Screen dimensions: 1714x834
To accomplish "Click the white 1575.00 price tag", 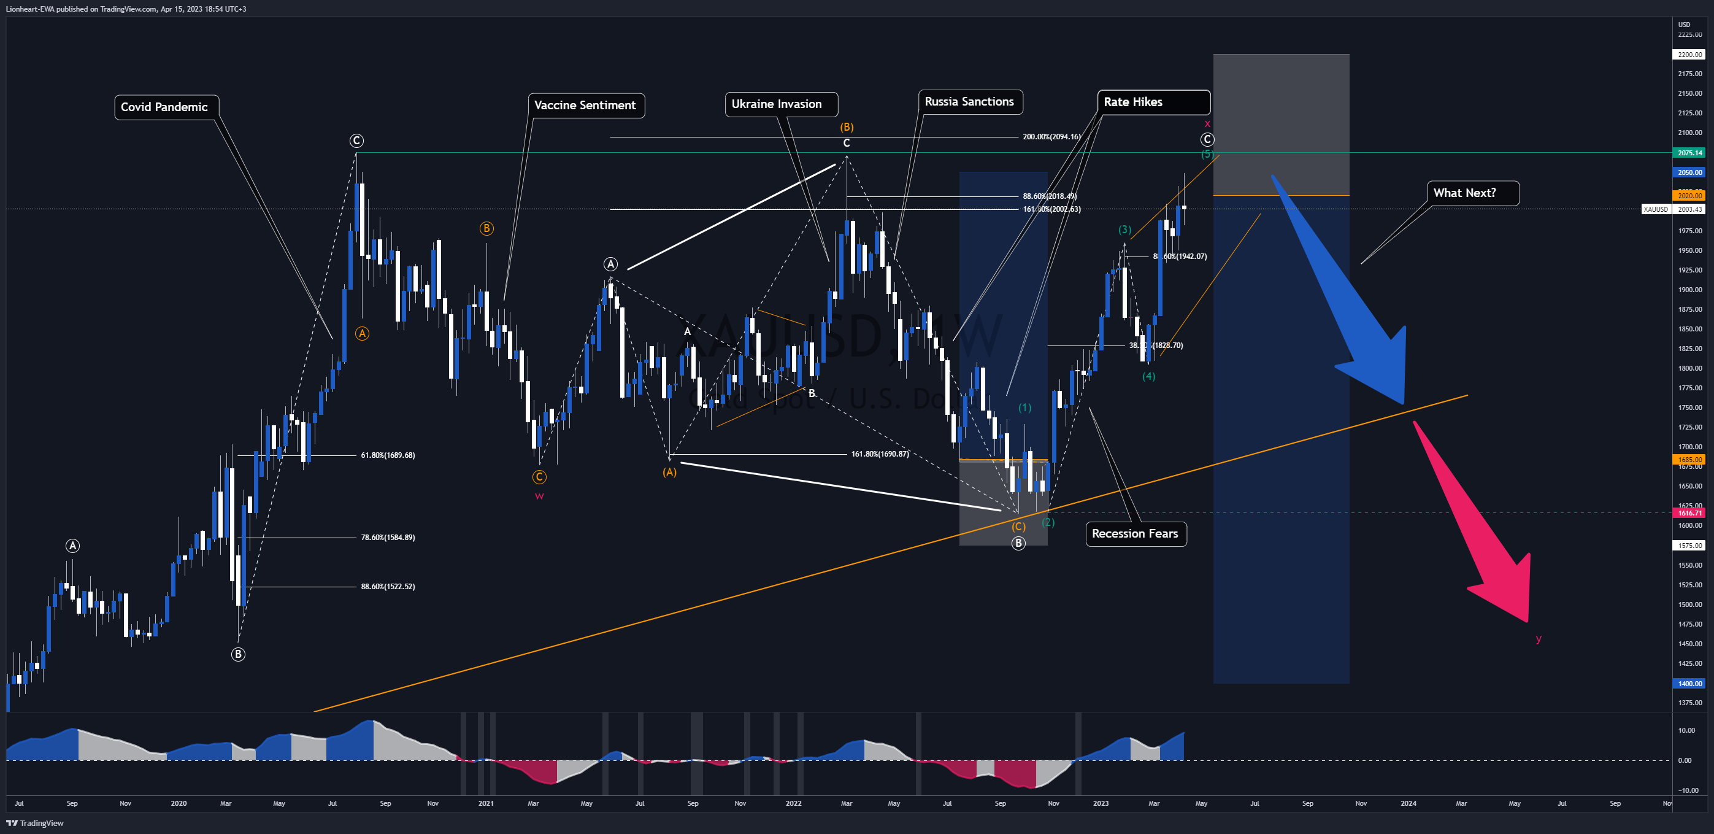I will point(1689,546).
